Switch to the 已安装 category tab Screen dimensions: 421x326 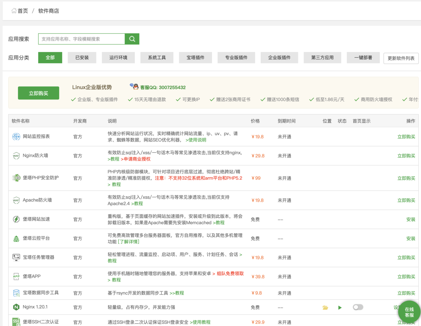click(82, 58)
